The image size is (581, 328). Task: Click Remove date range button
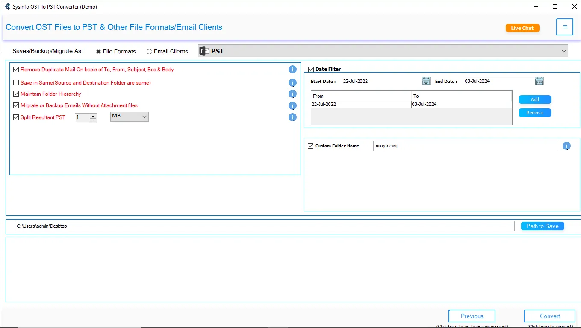coord(535,113)
